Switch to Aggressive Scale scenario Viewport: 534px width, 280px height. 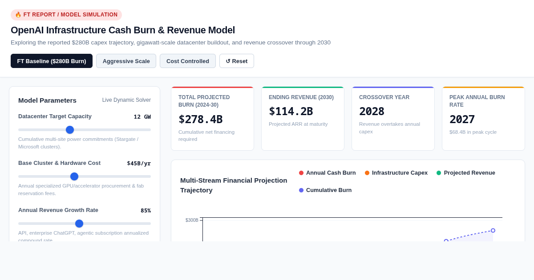coord(126,61)
